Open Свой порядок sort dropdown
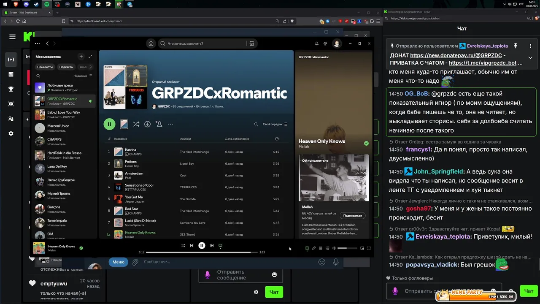This screenshot has height=304, width=540. click(275, 124)
